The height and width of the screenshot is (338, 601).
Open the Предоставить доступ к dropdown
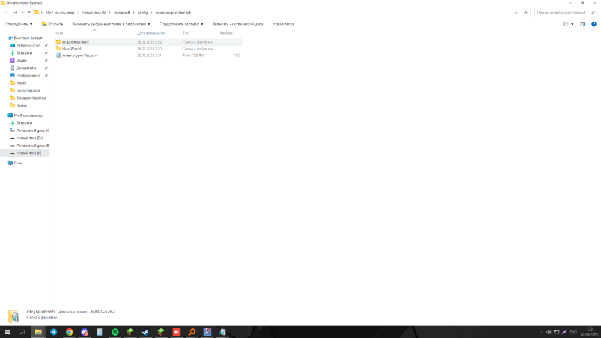182,24
